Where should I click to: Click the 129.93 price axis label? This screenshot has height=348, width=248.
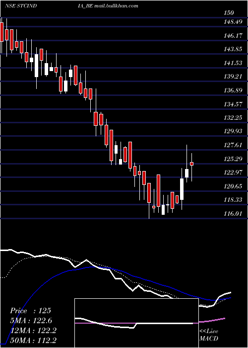point(233,131)
